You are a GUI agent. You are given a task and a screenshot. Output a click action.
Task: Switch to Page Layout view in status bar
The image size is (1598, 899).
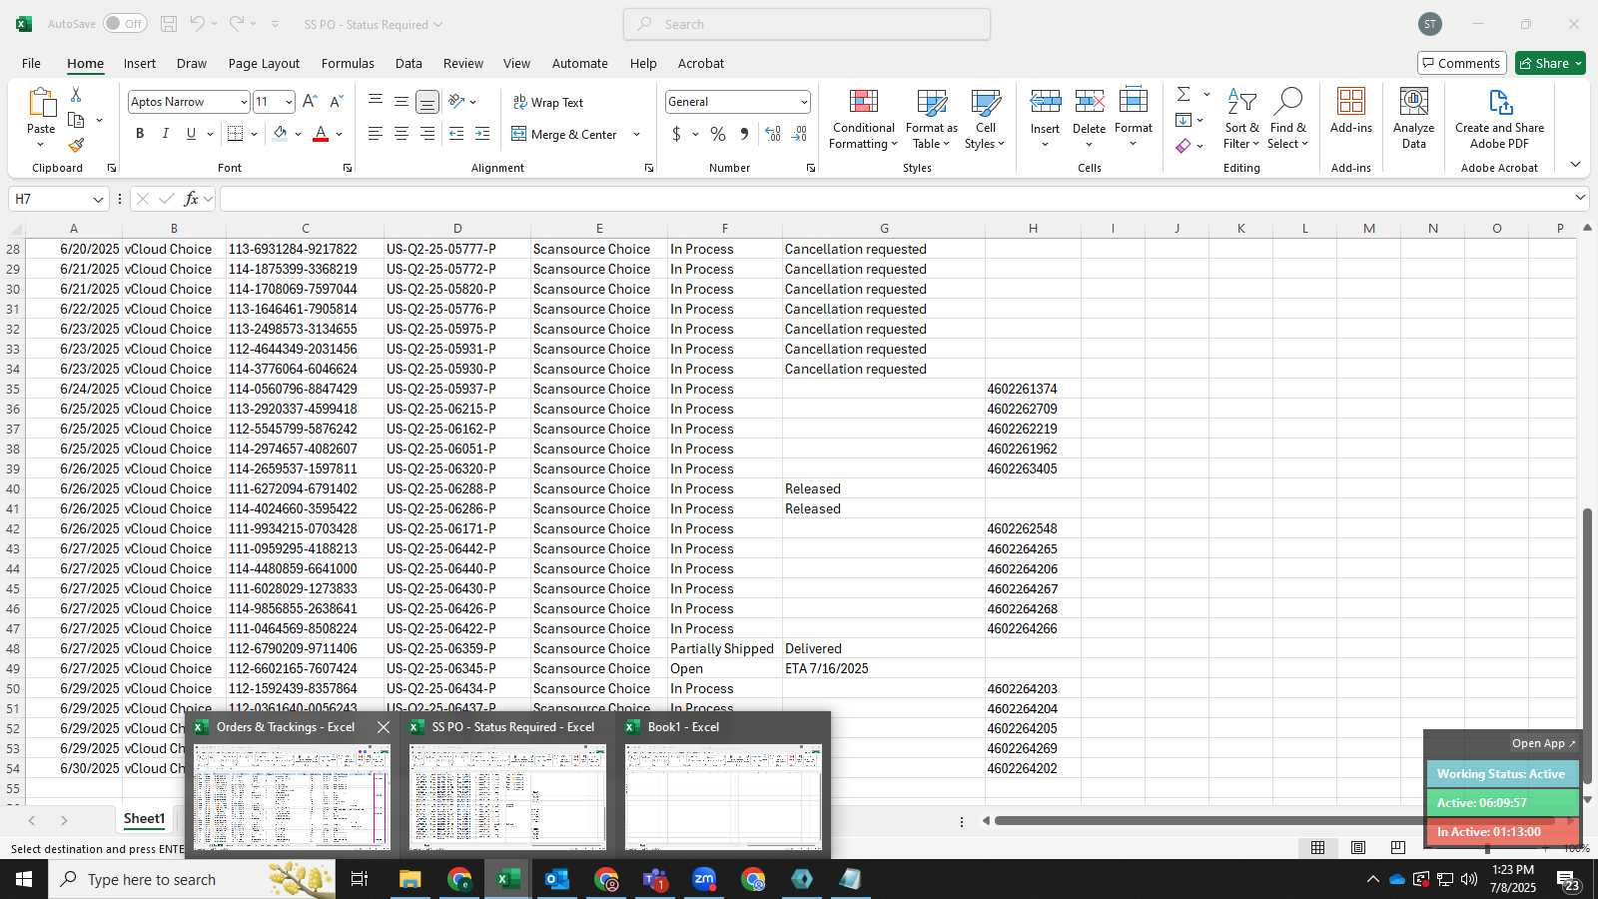pos(1357,847)
